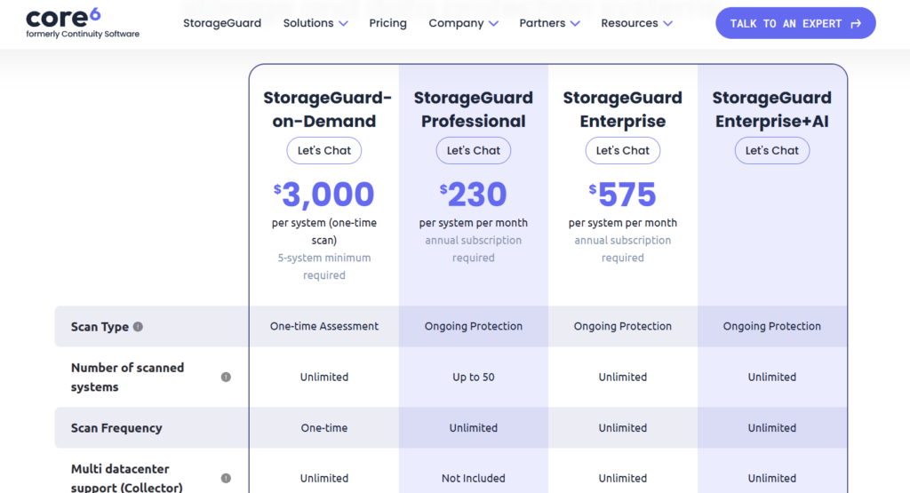Screen dimensions: 910x493
Task: Click Let's Chat under StorageGuard Enterprise+AI
Action: pos(772,150)
